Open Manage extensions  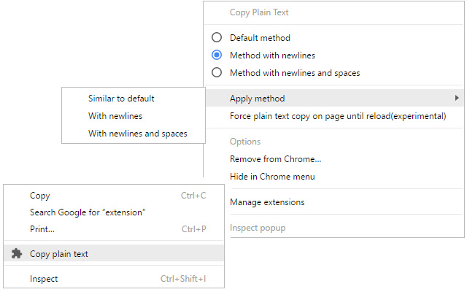[x=267, y=202]
